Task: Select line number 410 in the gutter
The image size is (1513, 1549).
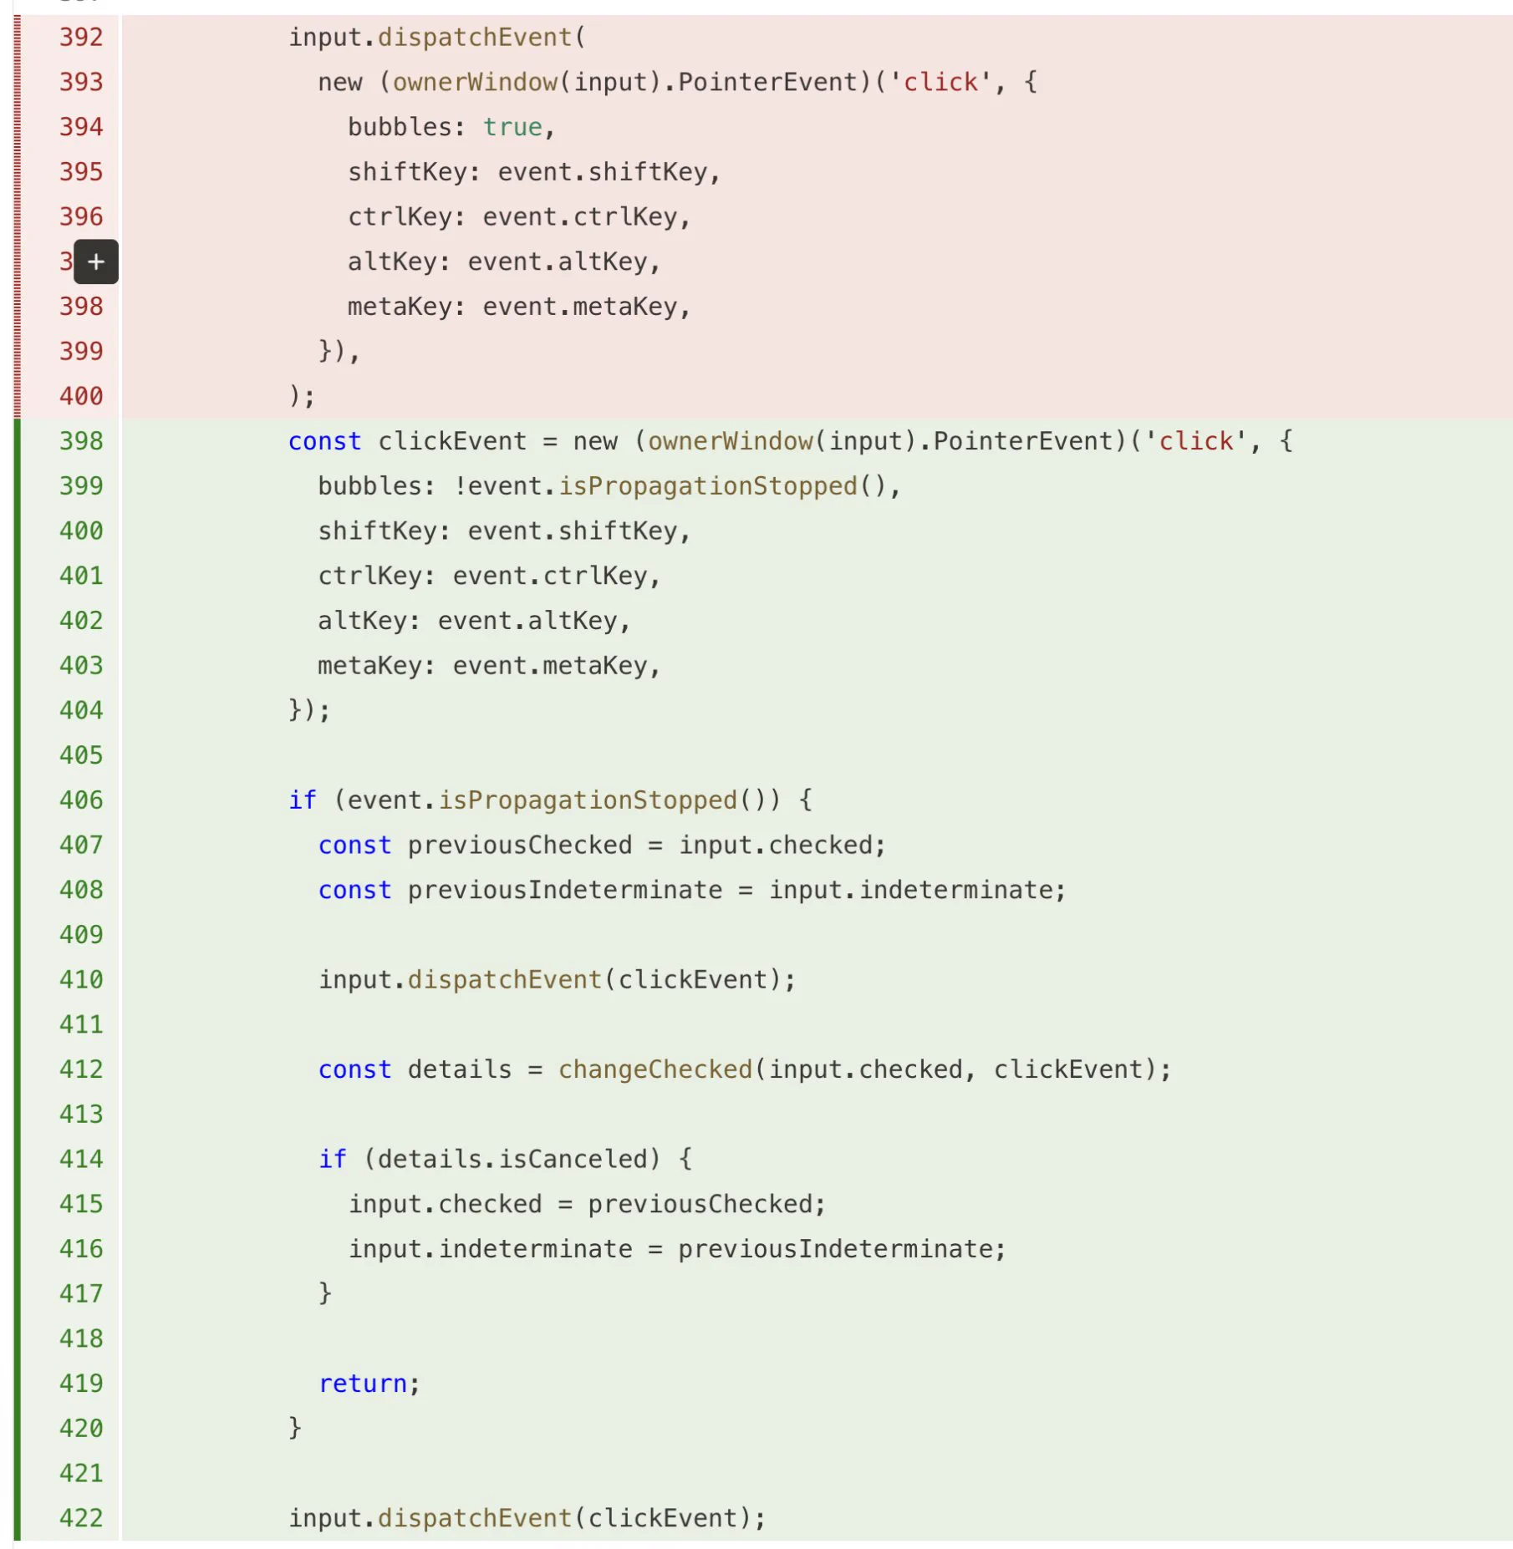Action: pos(81,980)
